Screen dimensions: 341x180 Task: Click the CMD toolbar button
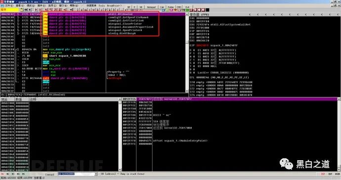coord(179,7)
